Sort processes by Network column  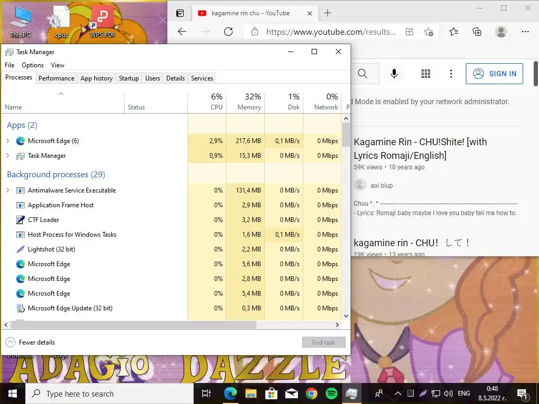point(323,102)
